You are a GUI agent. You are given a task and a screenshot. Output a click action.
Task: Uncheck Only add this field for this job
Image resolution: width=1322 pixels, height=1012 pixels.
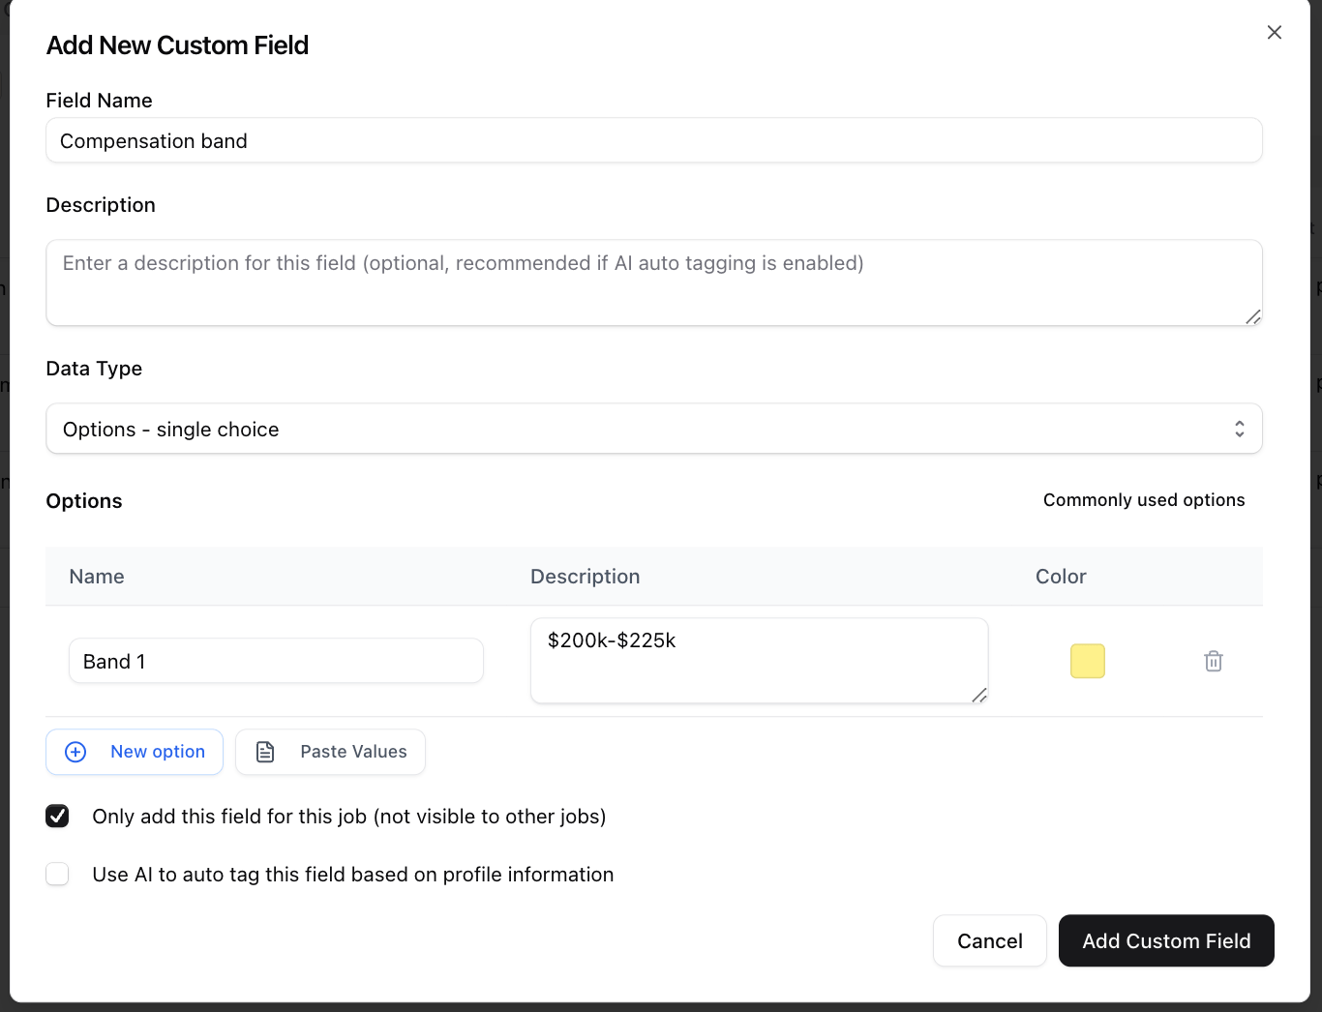click(58, 816)
